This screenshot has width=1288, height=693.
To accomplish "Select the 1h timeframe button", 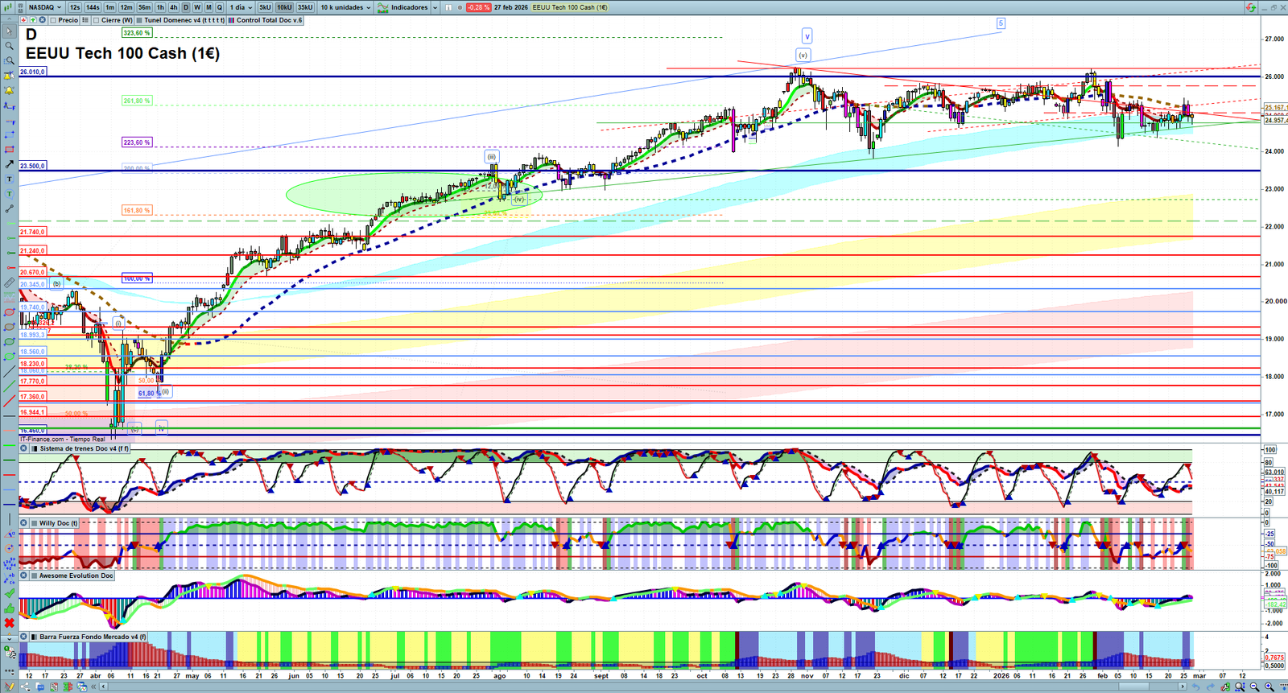I will [160, 7].
